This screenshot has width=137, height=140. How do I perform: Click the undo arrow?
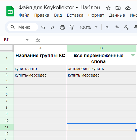43,27
